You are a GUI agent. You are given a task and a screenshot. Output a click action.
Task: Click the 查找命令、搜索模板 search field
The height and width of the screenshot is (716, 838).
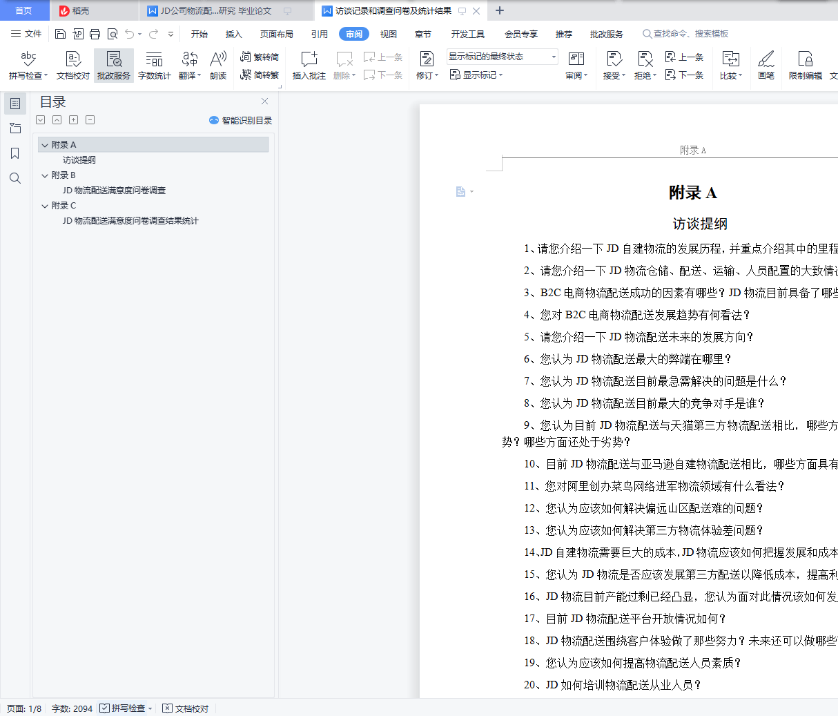(x=685, y=34)
